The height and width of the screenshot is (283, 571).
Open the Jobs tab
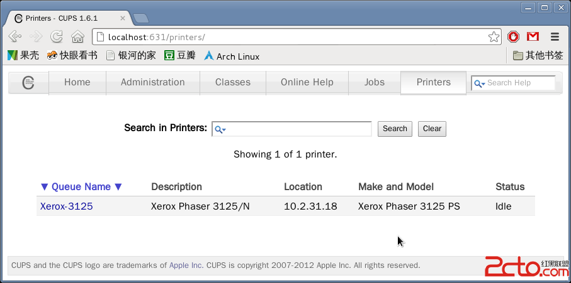pos(375,82)
